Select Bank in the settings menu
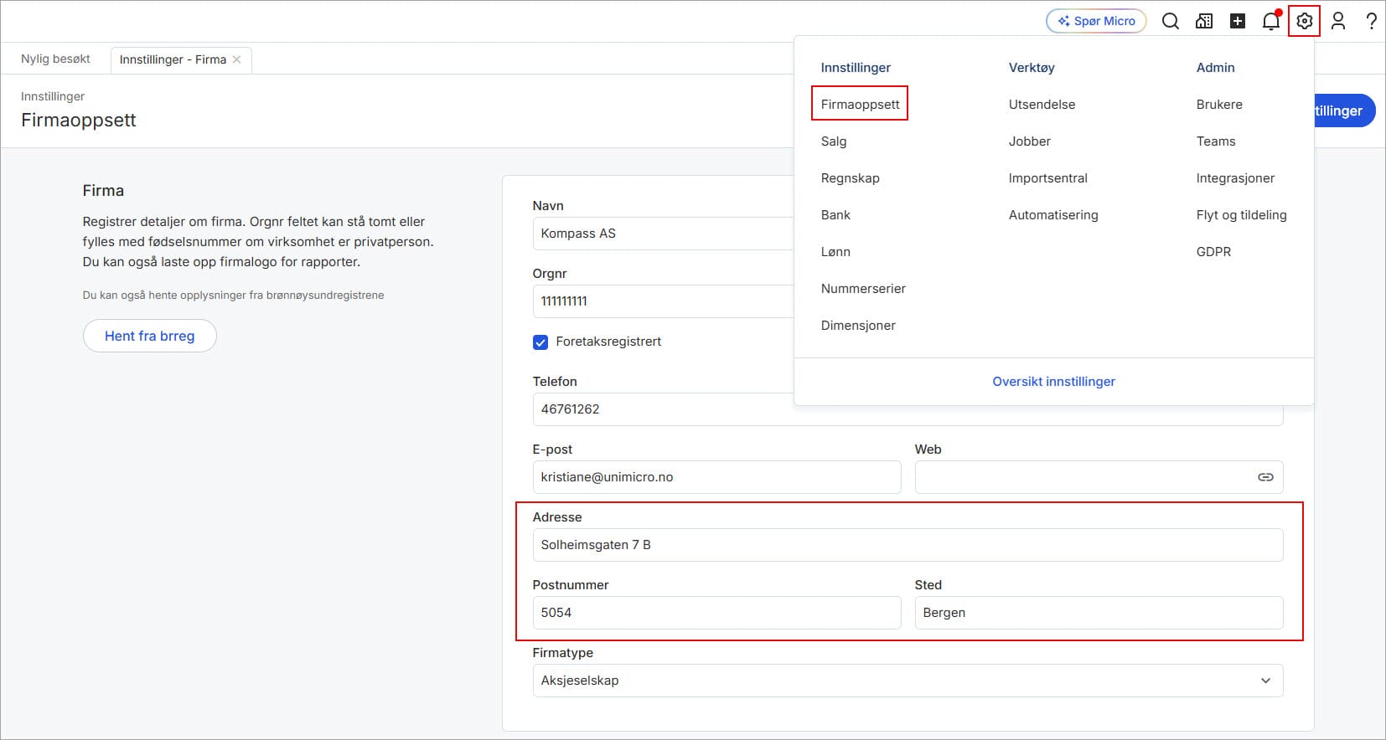The width and height of the screenshot is (1386, 740). pos(835,215)
